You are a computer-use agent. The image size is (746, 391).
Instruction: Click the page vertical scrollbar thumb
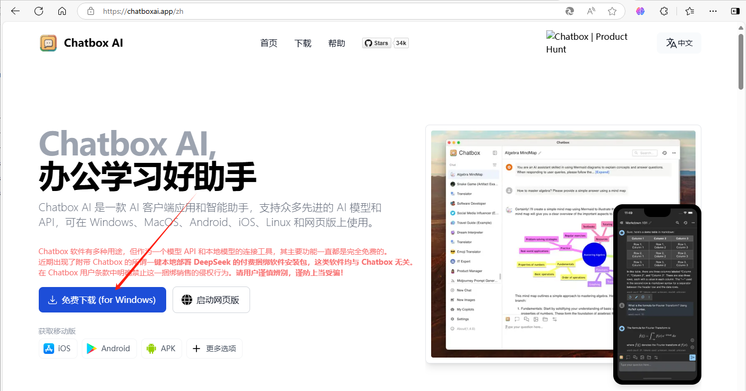click(x=741, y=61)
